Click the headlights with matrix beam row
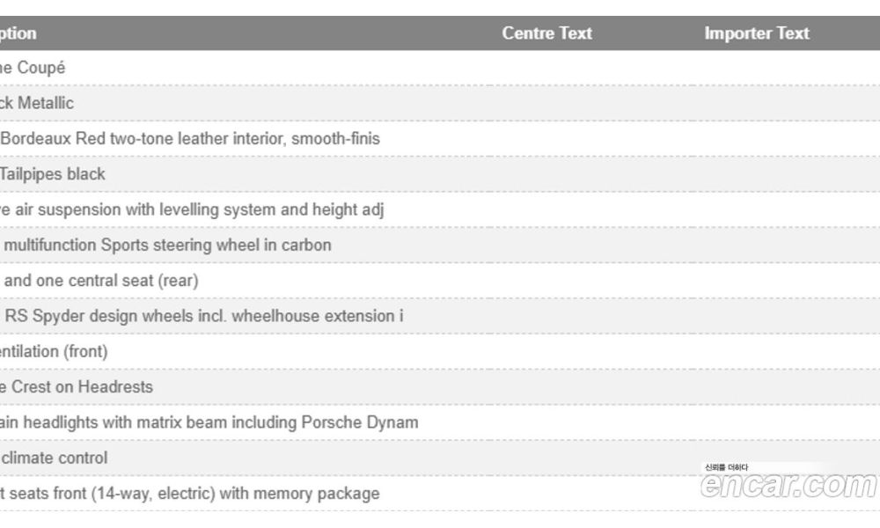880x528 pixels. [209, 422]
